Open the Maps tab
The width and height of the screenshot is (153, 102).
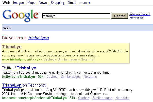click(31, 3)
